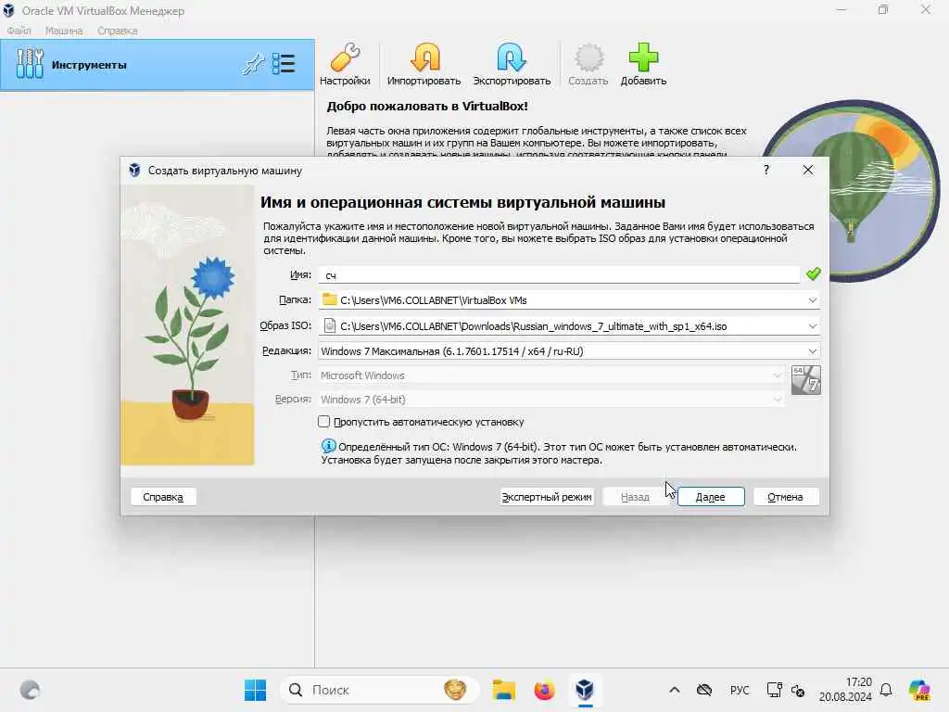
Task: Click the green checkmark next to name field
Action: pyautogui.click(x=814, y=274)
